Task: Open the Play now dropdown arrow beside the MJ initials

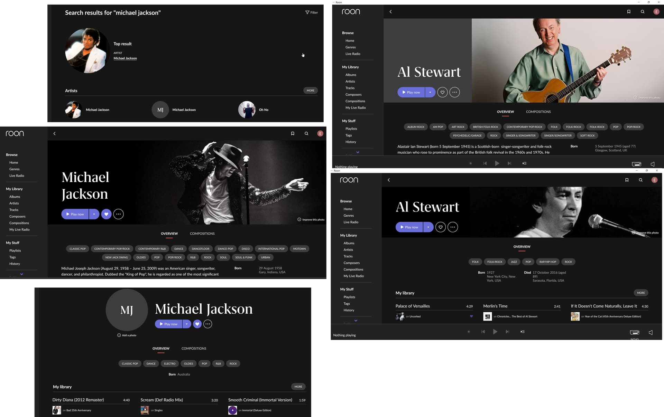Action: tap(187, 324)
